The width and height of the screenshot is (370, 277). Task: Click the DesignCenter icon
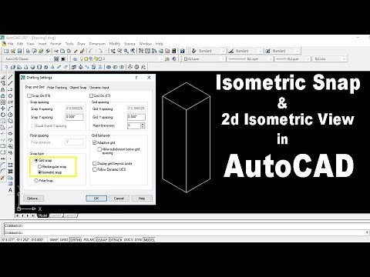click(147, 51)
